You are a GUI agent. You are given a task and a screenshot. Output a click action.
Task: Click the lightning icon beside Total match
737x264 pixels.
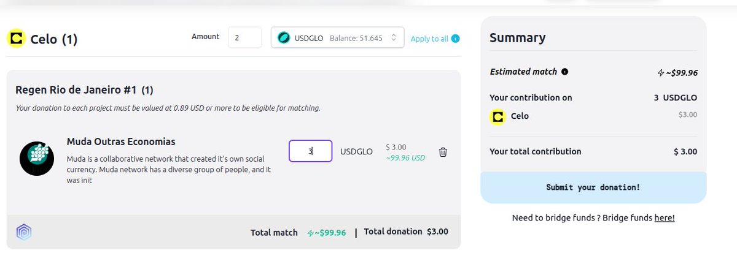(311, 233)
